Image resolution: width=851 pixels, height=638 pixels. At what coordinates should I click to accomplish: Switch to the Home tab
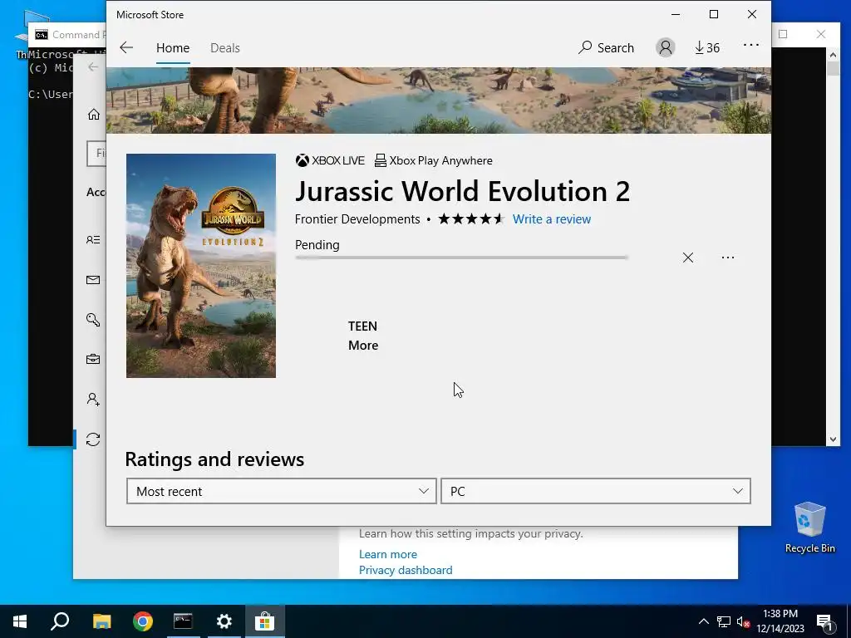click(x=173, y=47)
